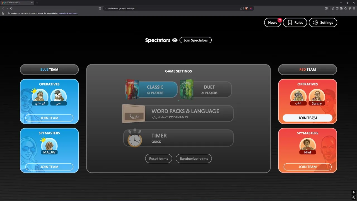Image resolution: width=357 pixels, height=201 pixels.
Task: Join the Red Operatives team
Action: pyautogui.click(x=308, y=118)
